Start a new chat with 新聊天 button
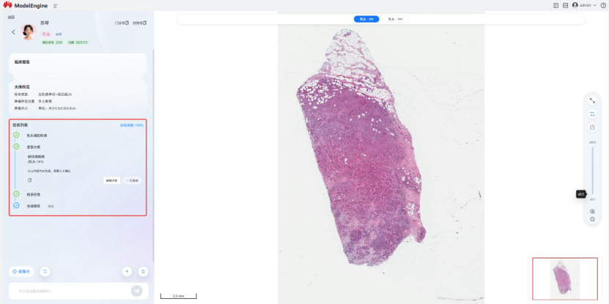 pyautogui.click(x=21, y=272)
